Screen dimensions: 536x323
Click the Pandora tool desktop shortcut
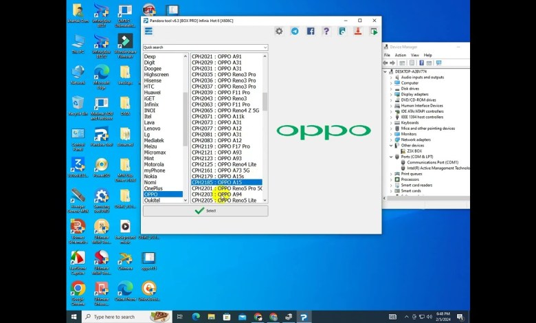102,137
